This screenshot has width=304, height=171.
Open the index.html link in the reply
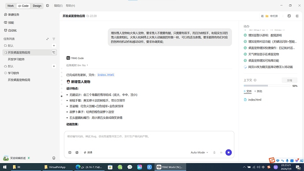tap(106, 75)
